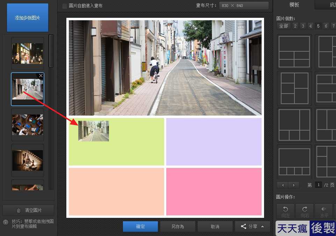336x236 pixels.
Task: Toggle the 圖片自動進入畫布 checkbox
Action: pyautogui.click(x=65, y=6)
